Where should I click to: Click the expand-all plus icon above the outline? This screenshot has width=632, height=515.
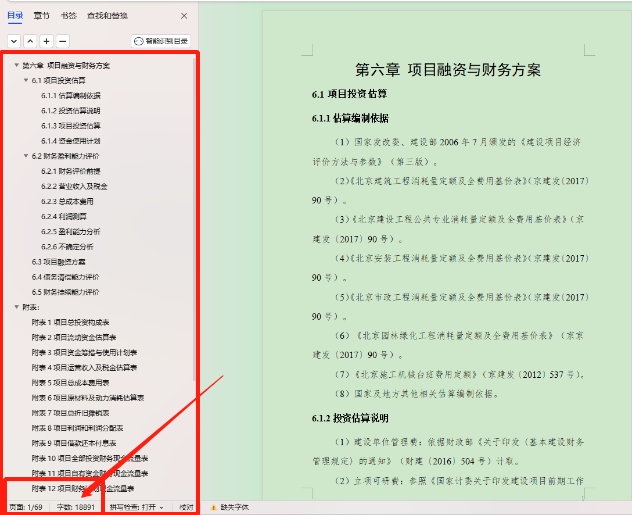(x=46, y=41)
